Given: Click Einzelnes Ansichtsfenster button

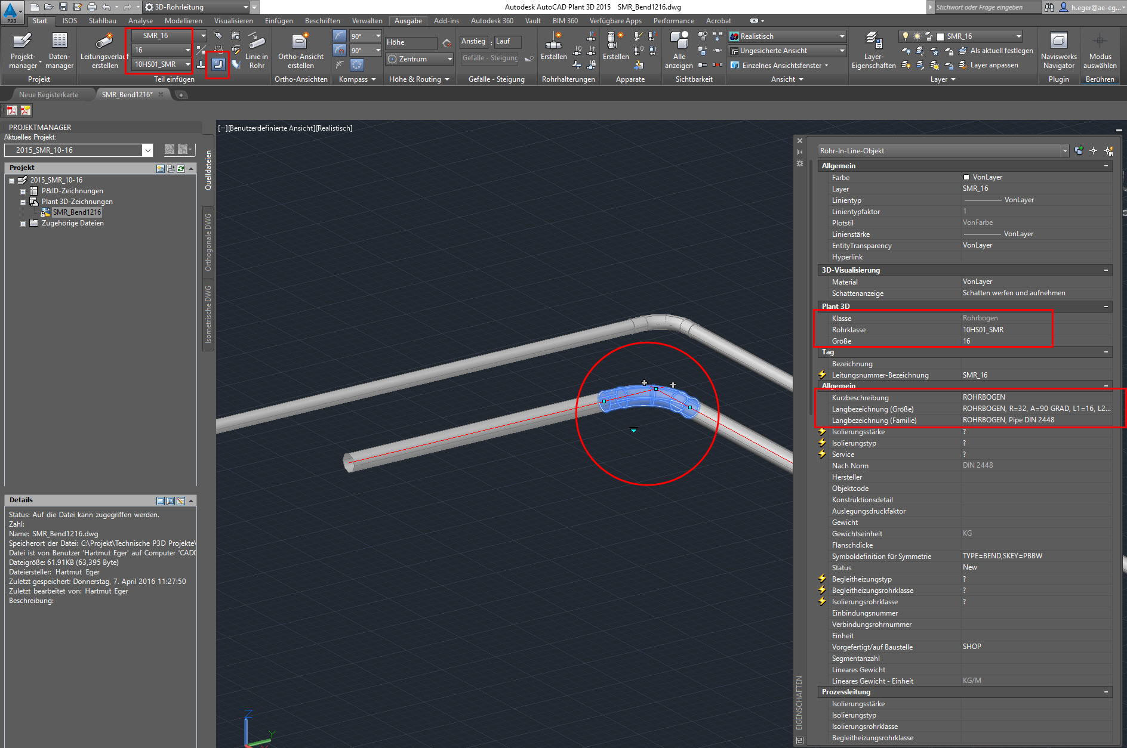Looking at the screenshot, I should coord(780,66).
